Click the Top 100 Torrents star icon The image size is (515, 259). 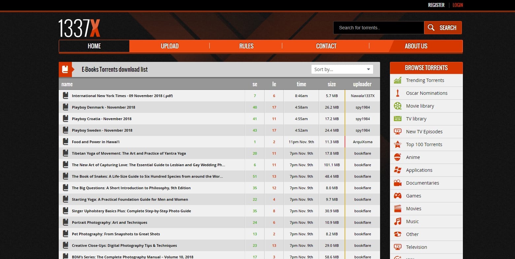(398, 144)
